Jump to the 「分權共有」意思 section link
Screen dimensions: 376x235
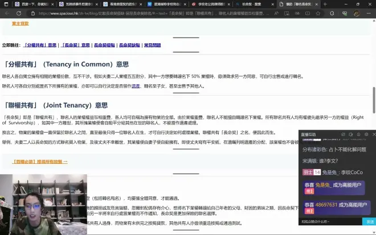[40, 45]
